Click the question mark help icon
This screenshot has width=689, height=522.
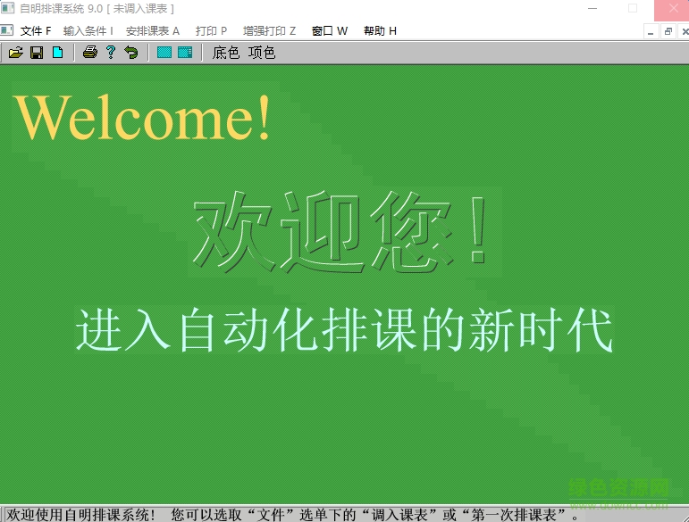point(111,53)
